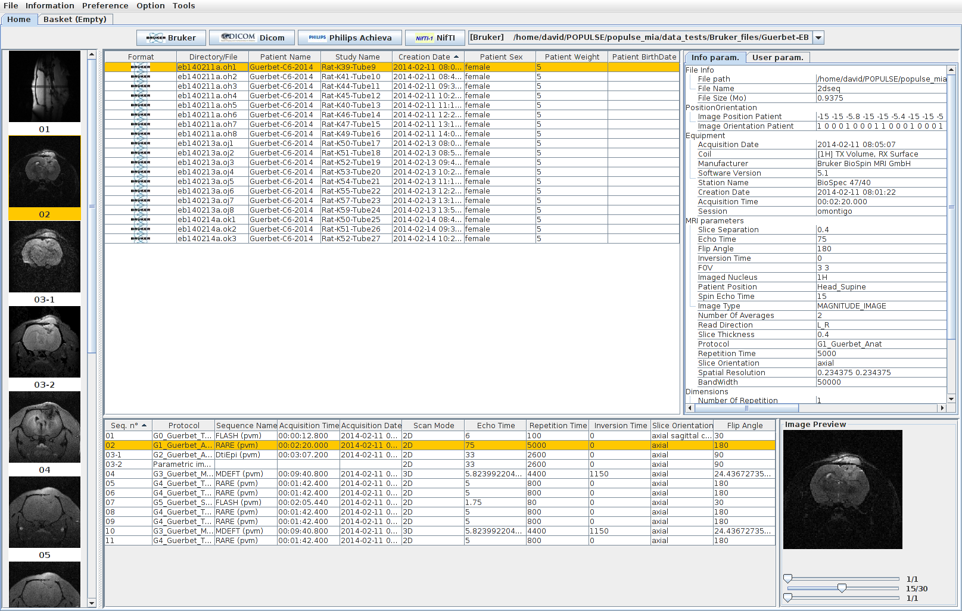Viewport: 962px width, 611px height.
Task: Click the Bruker icon for eb140213a.oj1
Action: (x=141, y=143)
